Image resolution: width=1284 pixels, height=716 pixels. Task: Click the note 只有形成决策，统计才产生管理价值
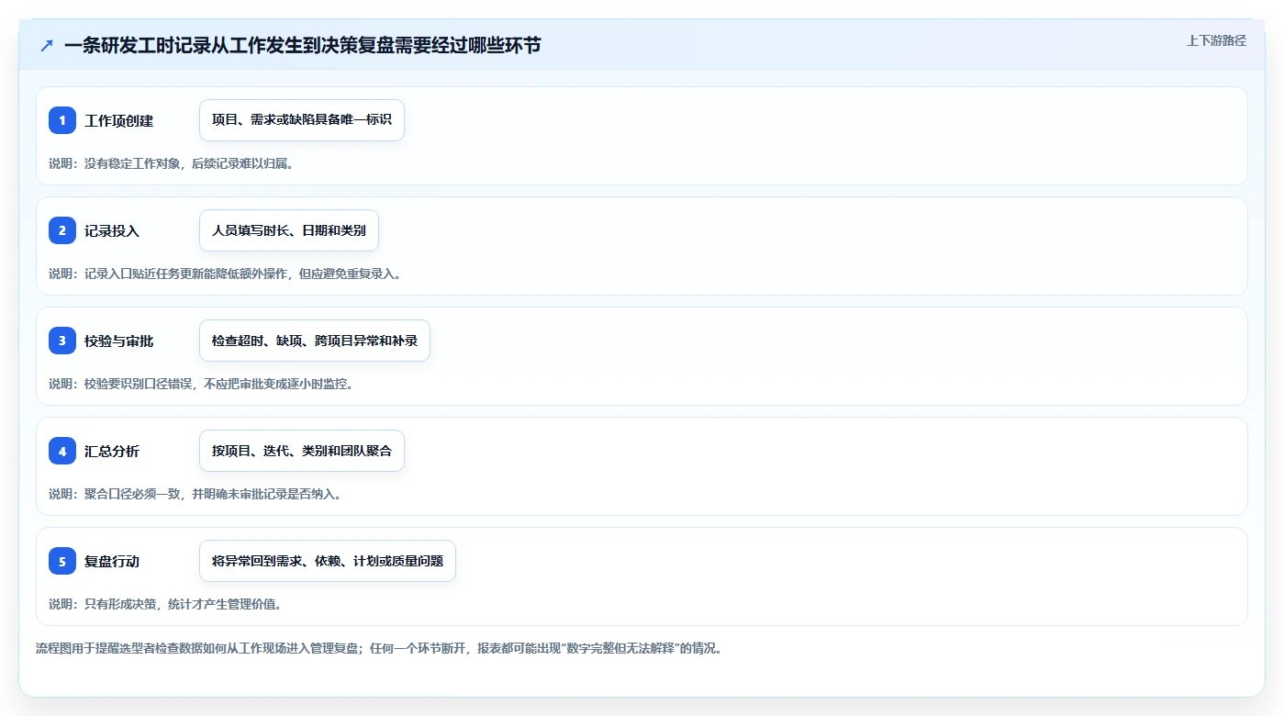pos(165,604)
